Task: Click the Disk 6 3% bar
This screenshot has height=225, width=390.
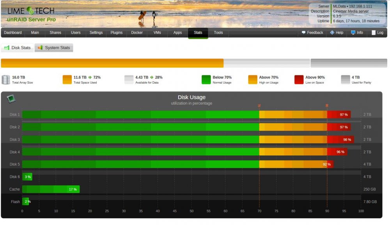Action: (x=27, y=177)
